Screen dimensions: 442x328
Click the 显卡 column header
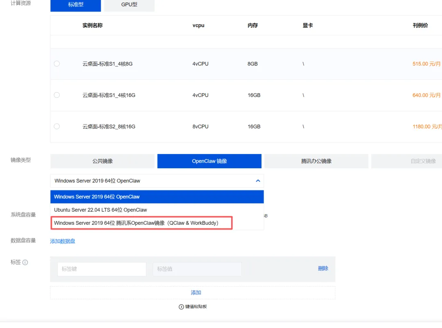(x=308, y=25)
